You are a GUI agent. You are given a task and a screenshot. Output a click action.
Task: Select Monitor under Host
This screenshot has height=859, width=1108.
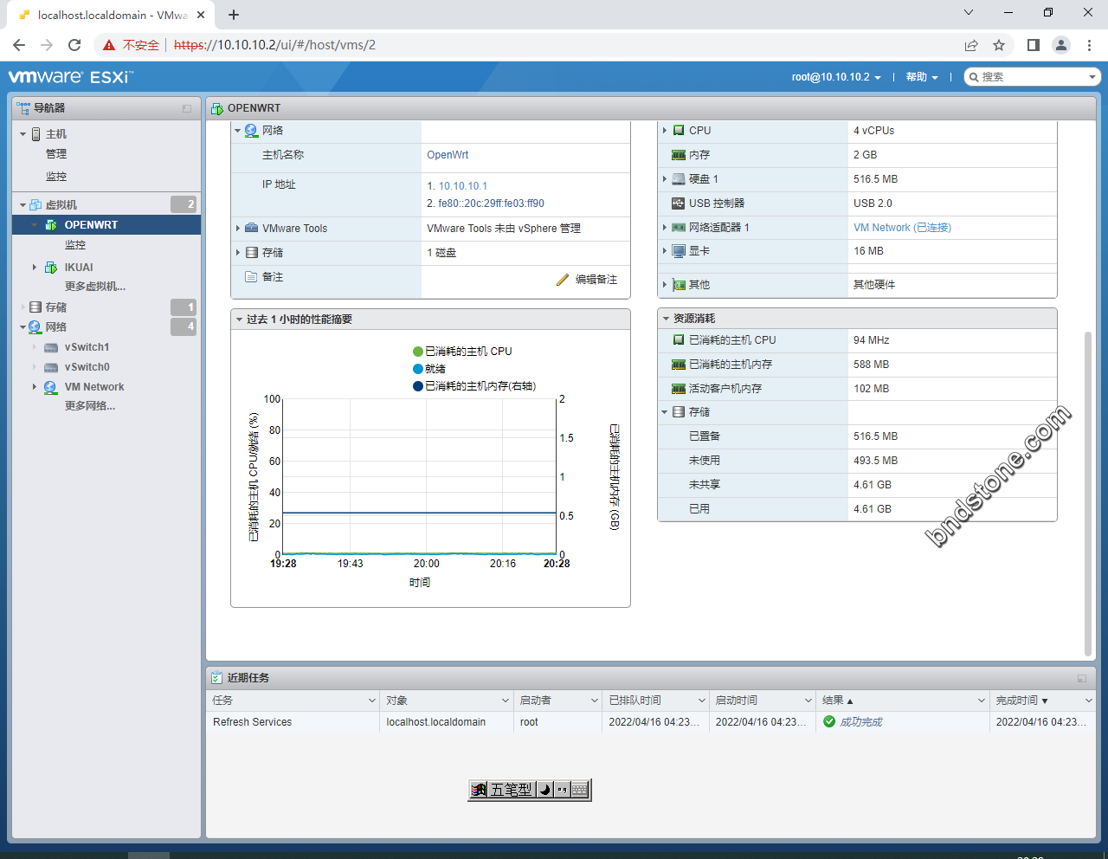(x=56, y=177)
